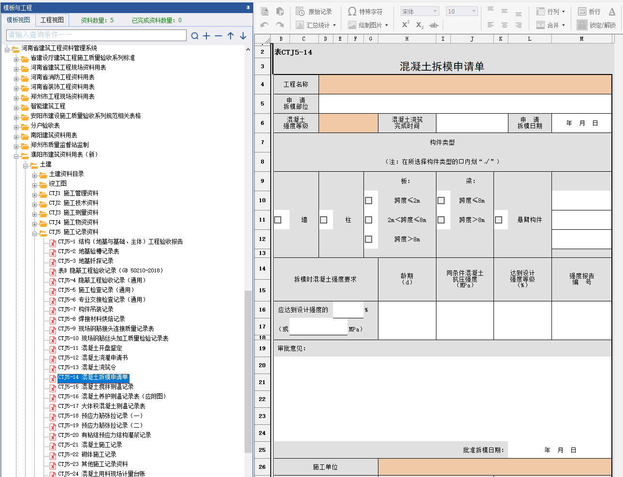Check the 梁 跨度≤8m checkbox
Viewport: 623px width, 477px height.
[441, 200]
